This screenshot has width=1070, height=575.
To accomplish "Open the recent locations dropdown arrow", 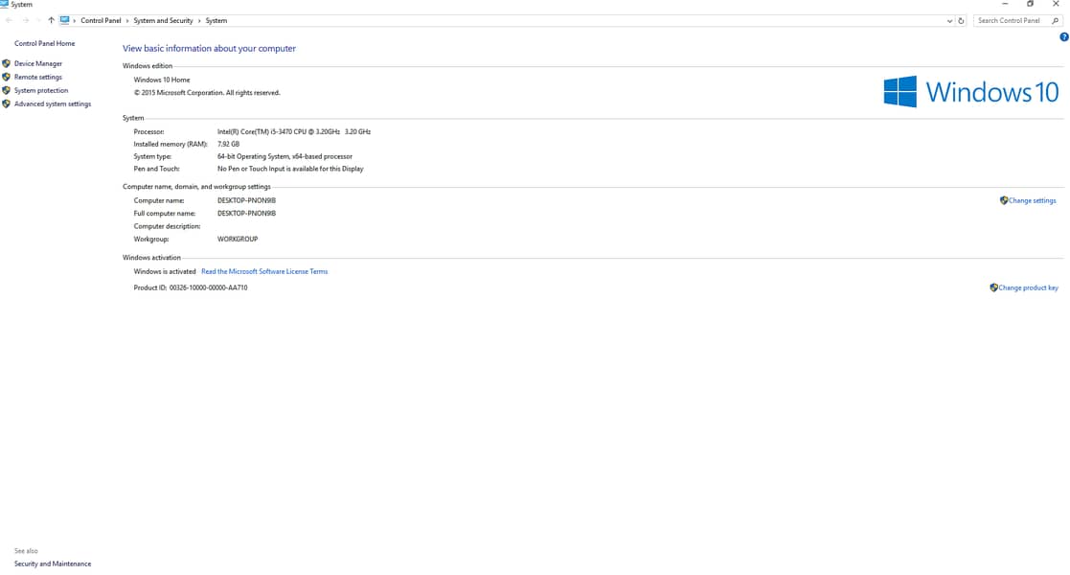I will [38, 21].
